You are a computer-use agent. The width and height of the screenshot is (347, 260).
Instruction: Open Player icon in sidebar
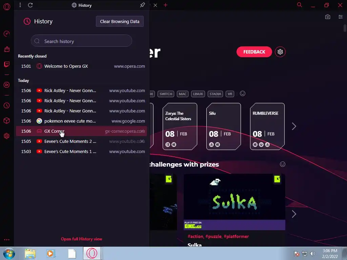(7, 85)
